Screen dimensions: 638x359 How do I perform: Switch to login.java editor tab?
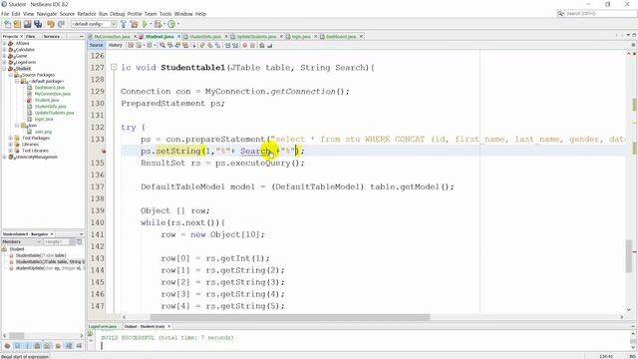point(301,37)
